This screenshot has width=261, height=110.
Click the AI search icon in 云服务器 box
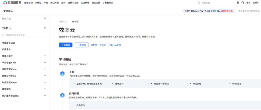pyautogui.click(x=199, y=3)
